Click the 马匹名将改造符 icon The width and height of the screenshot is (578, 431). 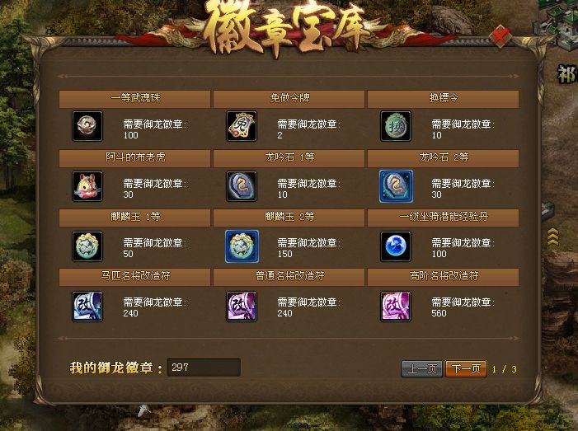tap(87, 306)
